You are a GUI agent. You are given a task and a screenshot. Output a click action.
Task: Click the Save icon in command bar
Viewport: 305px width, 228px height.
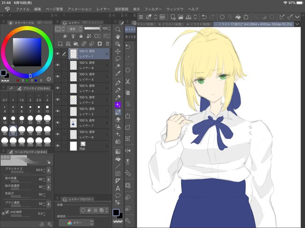(x=188, y=17)
